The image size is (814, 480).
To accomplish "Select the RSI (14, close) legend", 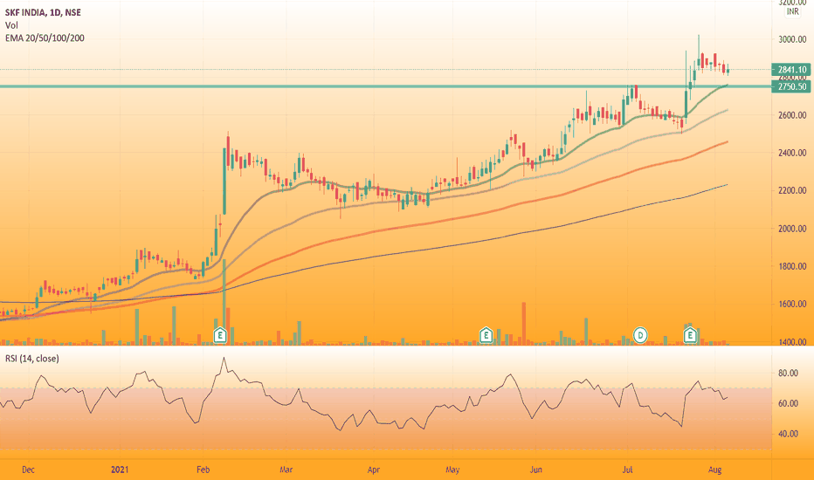I will (x=32, y=359).
